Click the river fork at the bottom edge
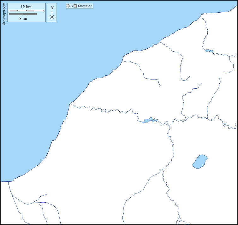This screenshot has width=238, height=225. 179,219
